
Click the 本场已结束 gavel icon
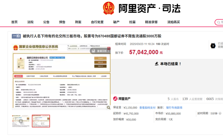click(x=157, y=64)
